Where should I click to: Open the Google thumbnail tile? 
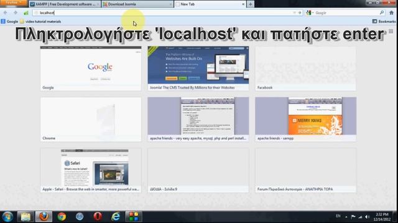point(91,68)
